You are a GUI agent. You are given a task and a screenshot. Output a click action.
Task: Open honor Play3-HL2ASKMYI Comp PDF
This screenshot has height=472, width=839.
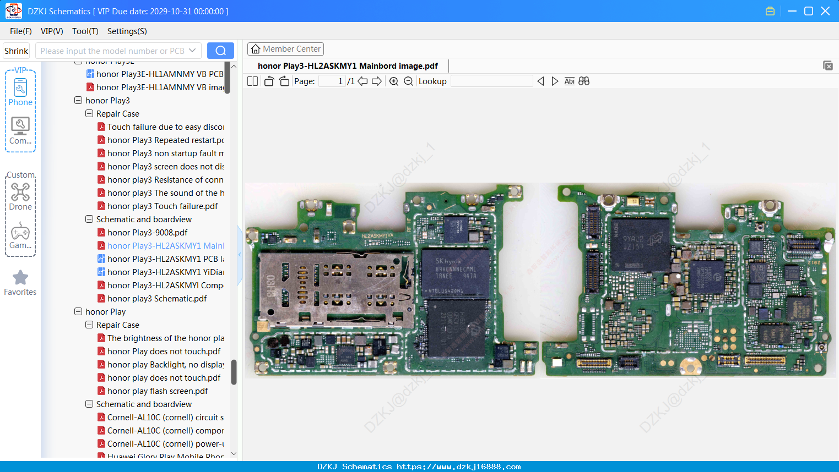(160, 286)
